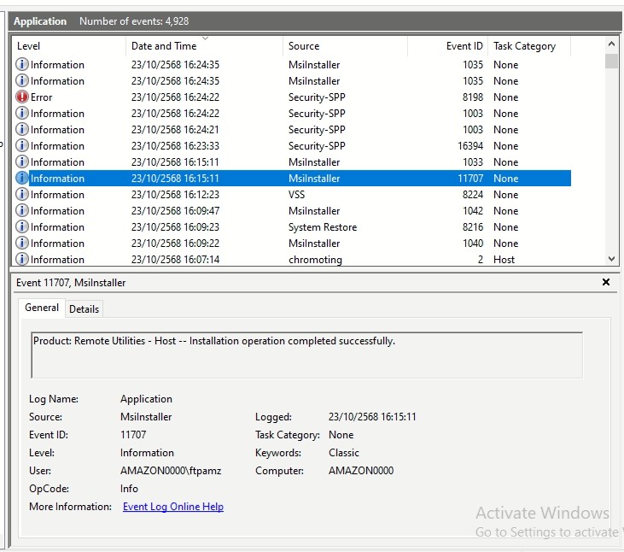Click info icon of MsiInstaller 1033 row

22,161
